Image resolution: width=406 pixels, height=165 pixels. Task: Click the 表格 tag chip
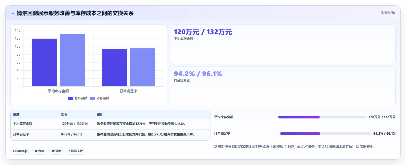(x=39, y=151)
